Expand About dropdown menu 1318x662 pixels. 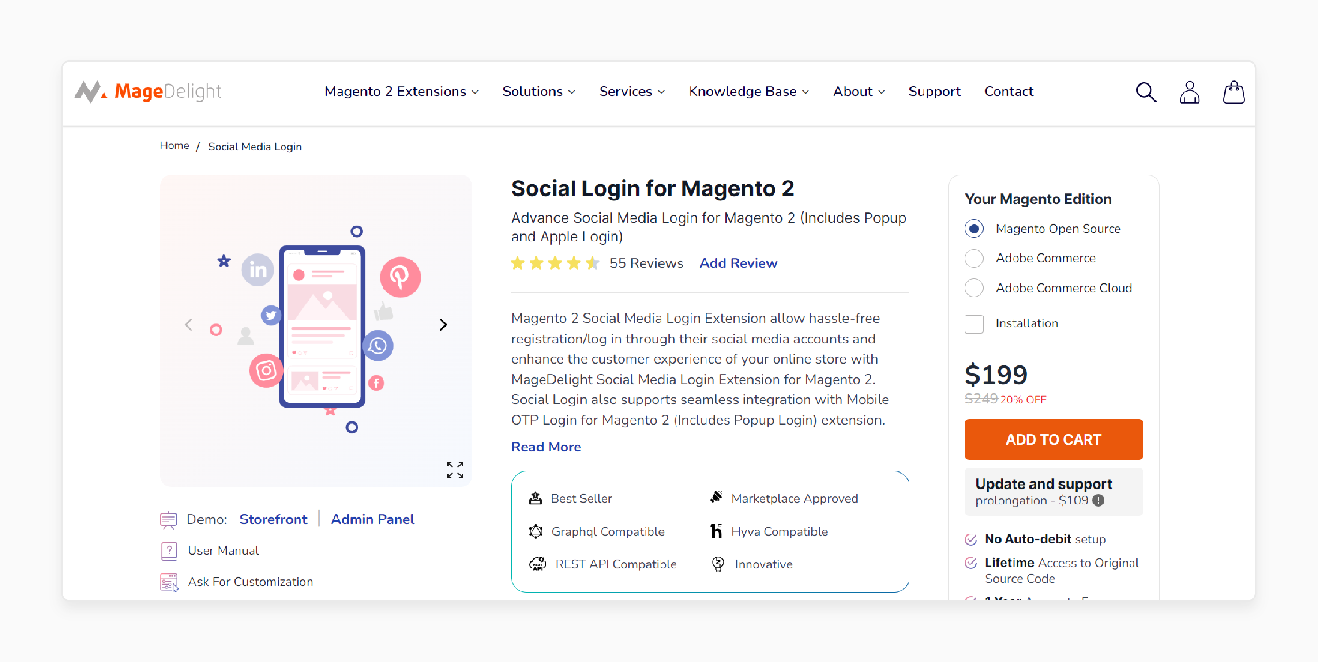pyautogui.click(x=859, y=91)
